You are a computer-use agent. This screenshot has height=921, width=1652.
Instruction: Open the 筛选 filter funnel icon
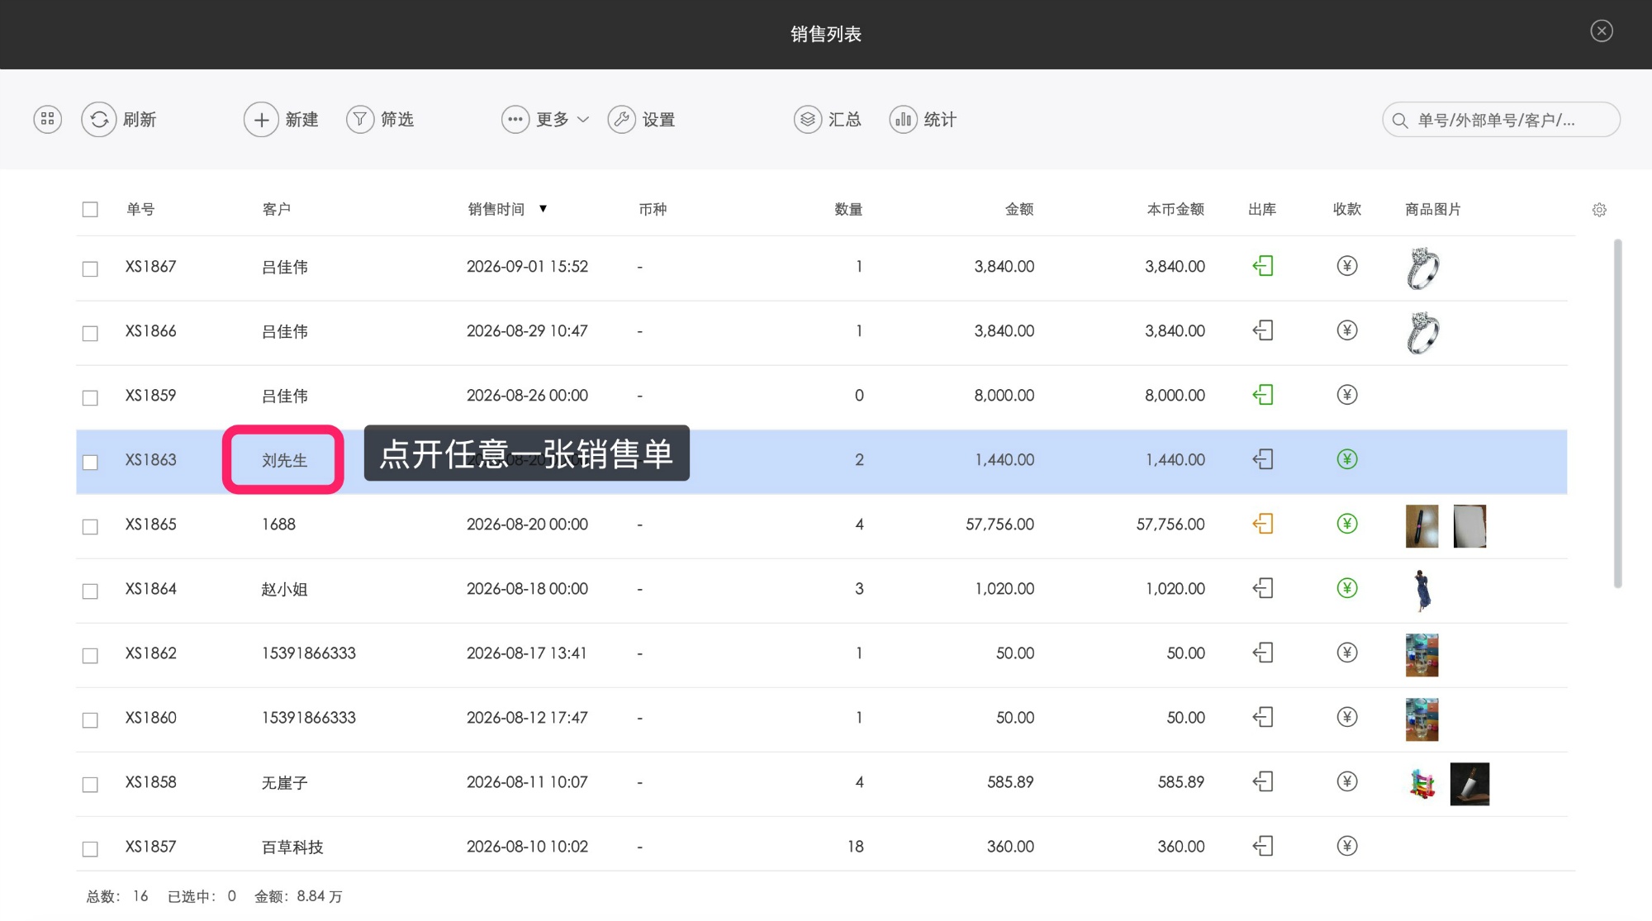[x=360, y=120]
